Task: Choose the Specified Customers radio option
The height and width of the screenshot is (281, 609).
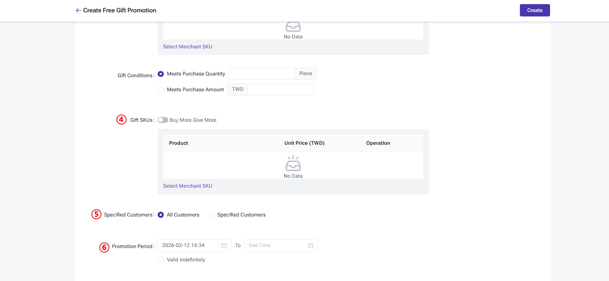Action: tap(211, 215)
